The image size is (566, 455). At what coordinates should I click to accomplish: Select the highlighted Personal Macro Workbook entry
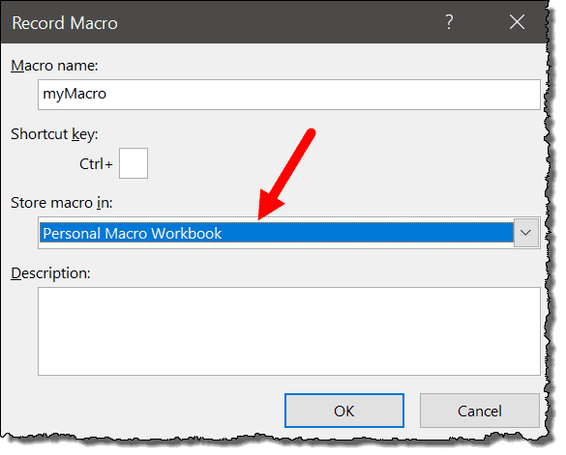click(x=277, y=233)
